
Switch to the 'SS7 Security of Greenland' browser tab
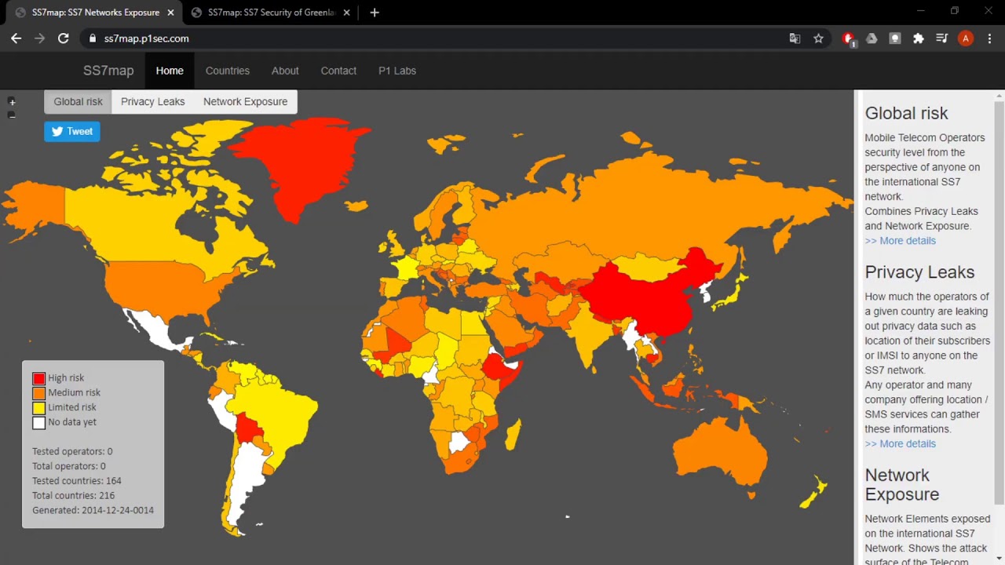coord(271,13)
